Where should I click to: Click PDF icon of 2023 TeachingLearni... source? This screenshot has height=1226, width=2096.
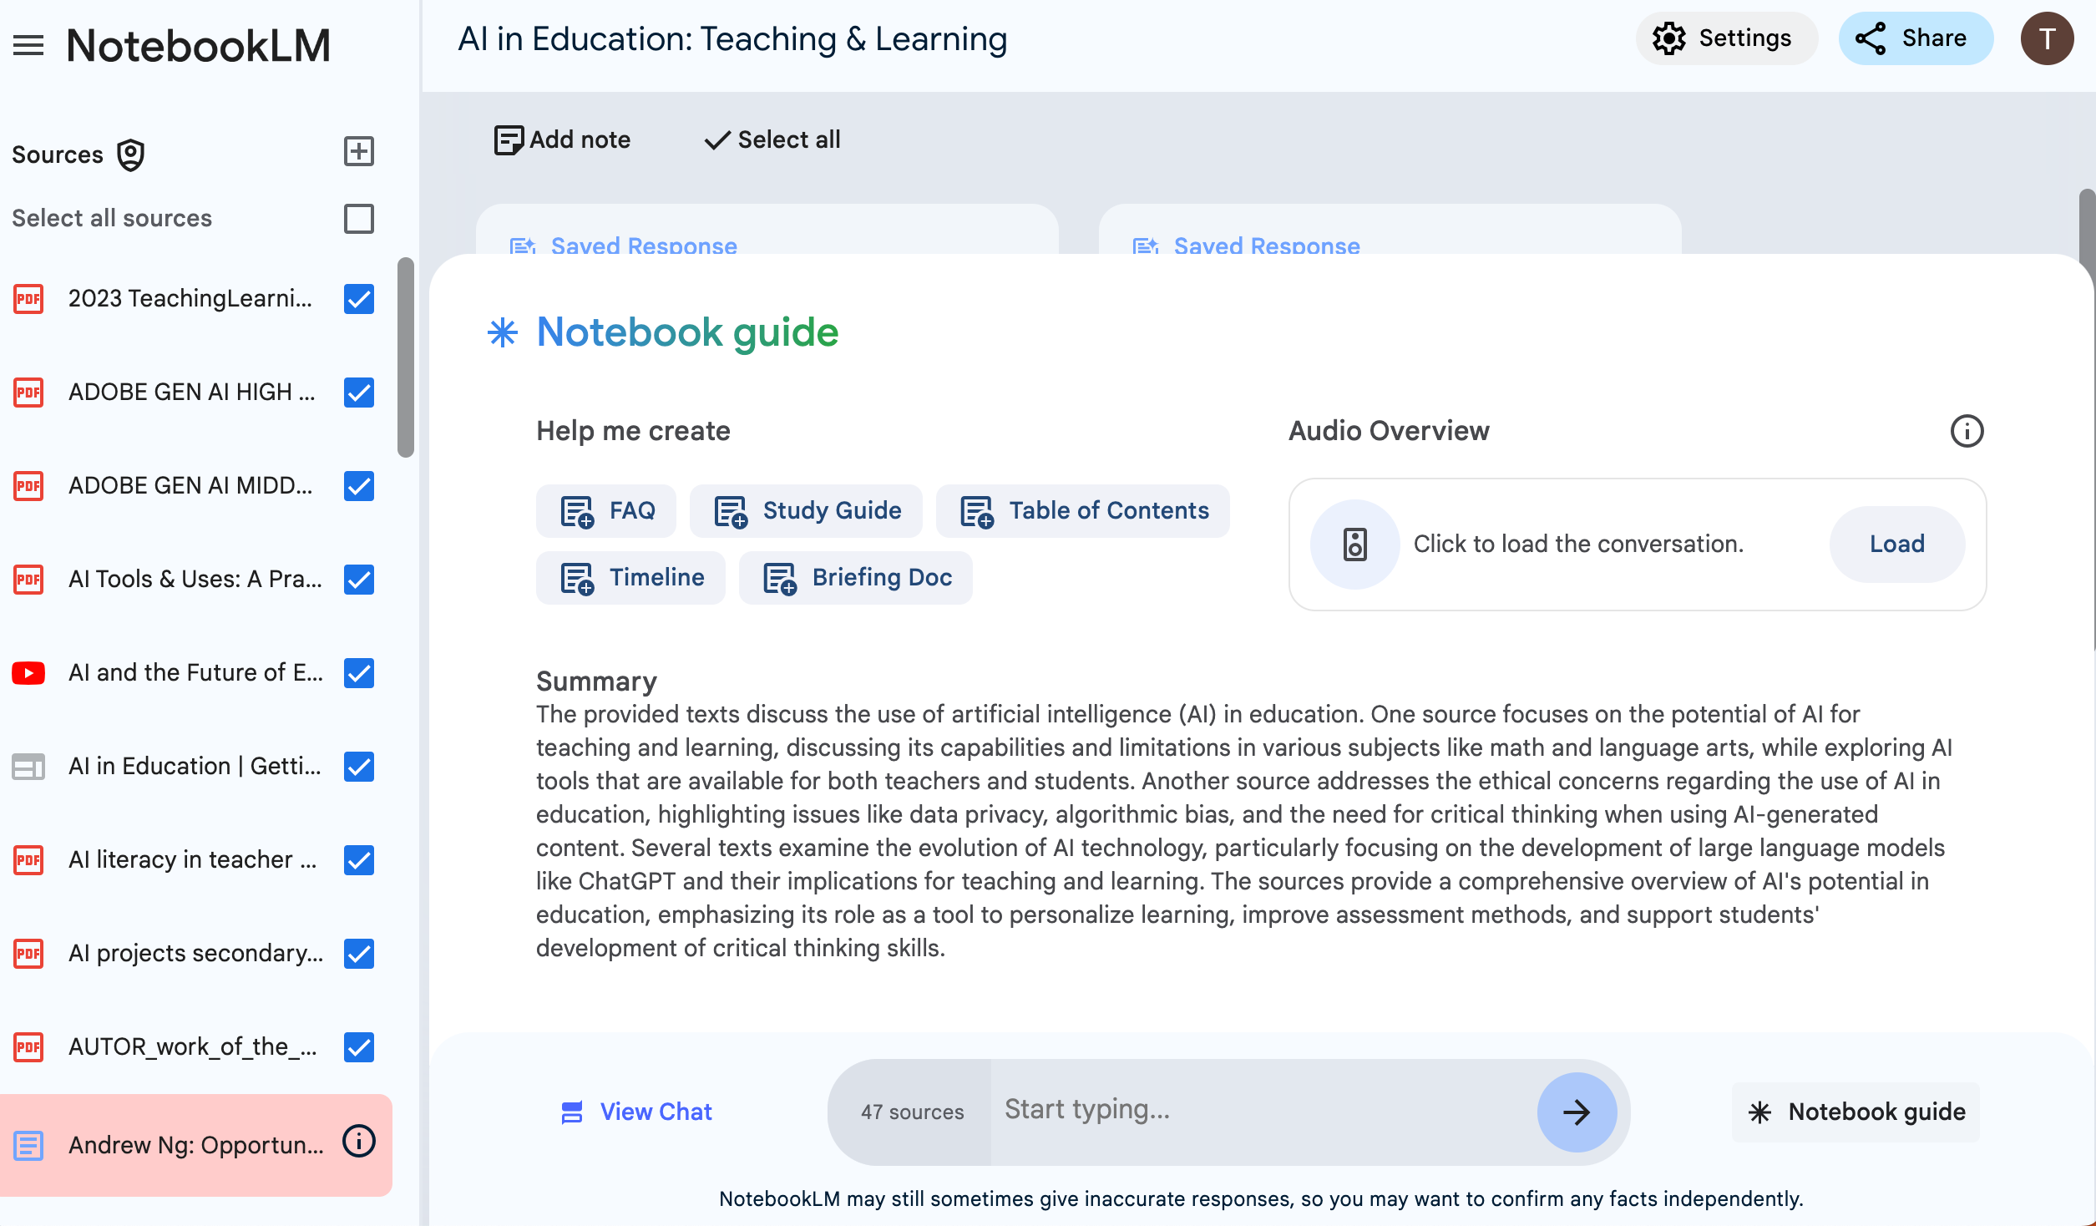pos(28,299)
